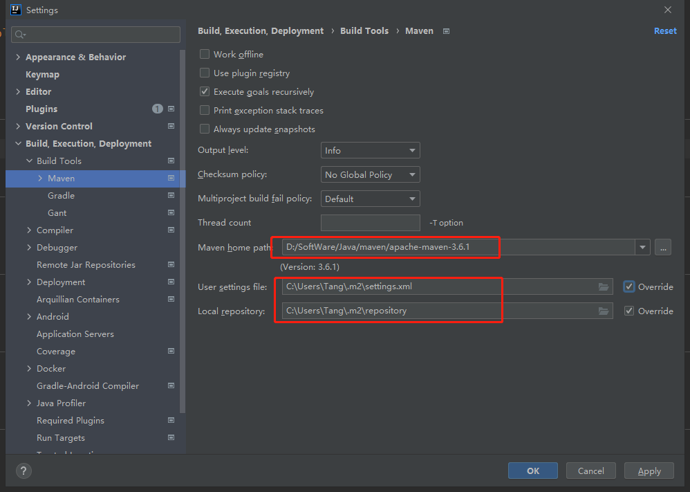Click the search magnifier icon in settings search
This screenshot has height=492, width=690.
point(20,35)
